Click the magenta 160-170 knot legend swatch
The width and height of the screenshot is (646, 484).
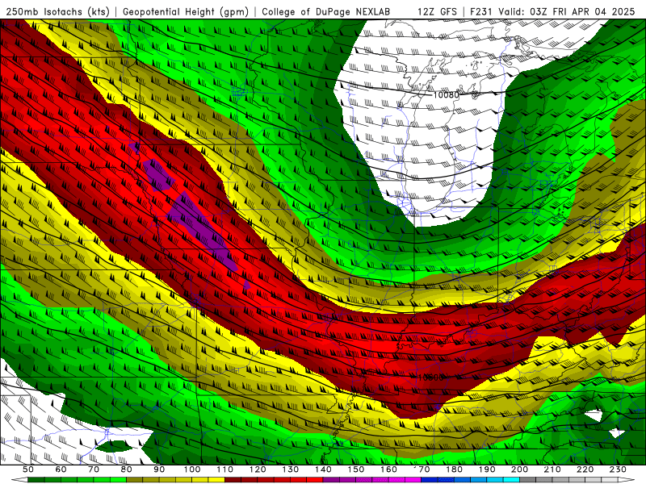[413, 479]
